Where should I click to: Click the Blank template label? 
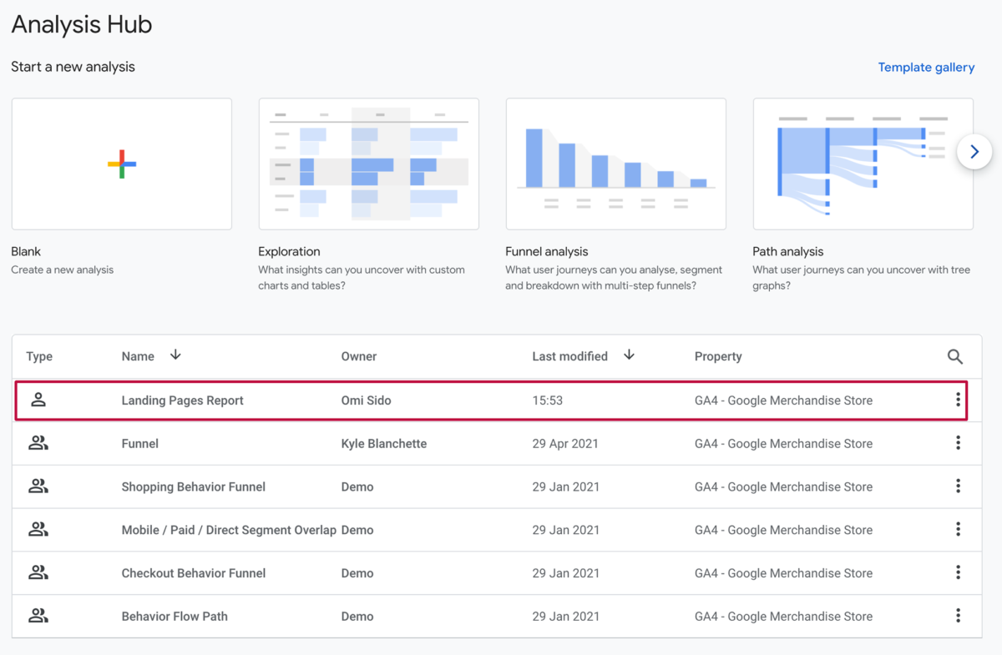pos(26,251)
